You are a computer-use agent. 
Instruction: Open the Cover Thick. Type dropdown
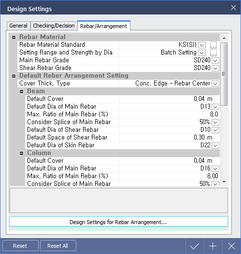(215, 84)
